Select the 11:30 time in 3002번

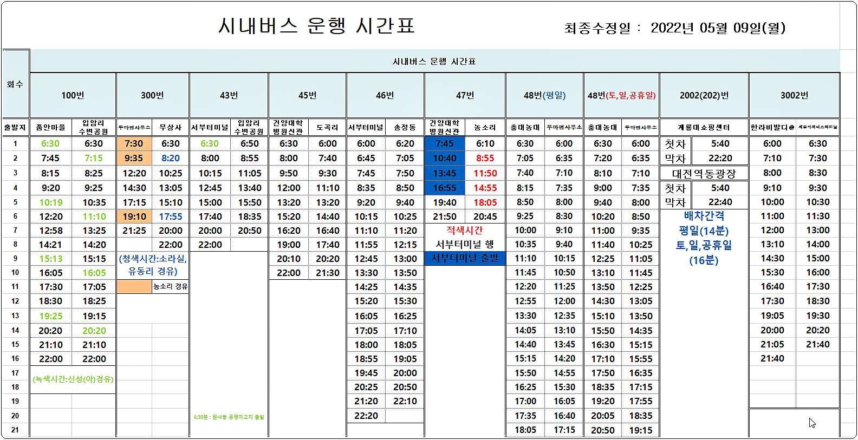pyautogui.click(x=818, y=216)
